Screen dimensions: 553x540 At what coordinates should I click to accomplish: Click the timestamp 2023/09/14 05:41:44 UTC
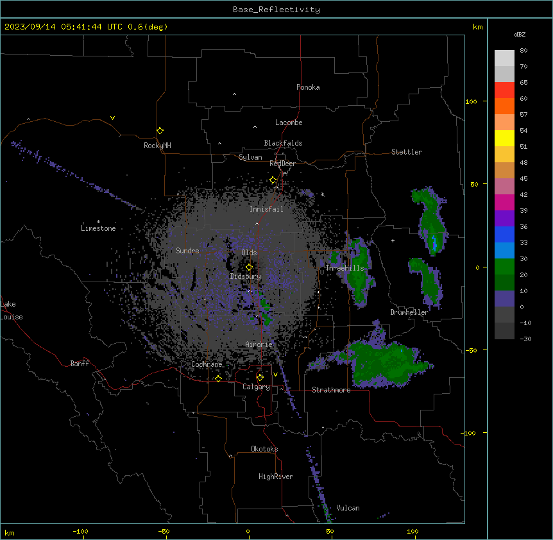point(64,27)
